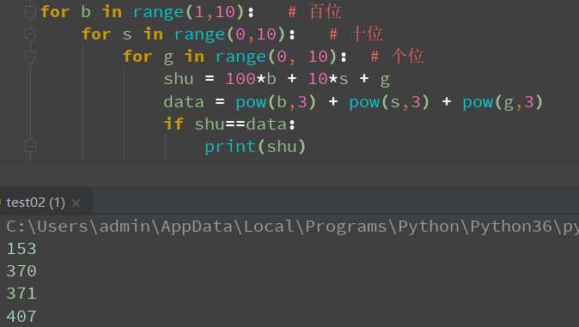Screen dimensions: 579x327
Task: Click the '# 十位' comment
Action: (357, 34)
